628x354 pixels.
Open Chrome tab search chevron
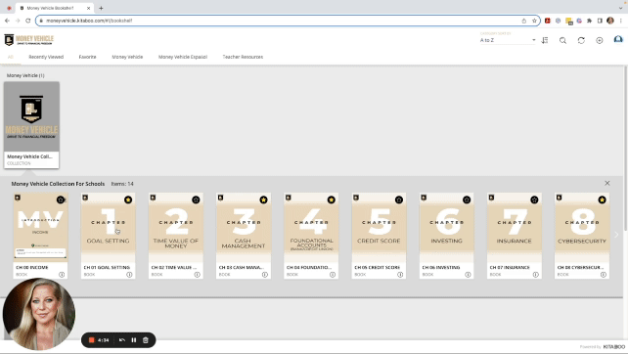click(620, 8)
